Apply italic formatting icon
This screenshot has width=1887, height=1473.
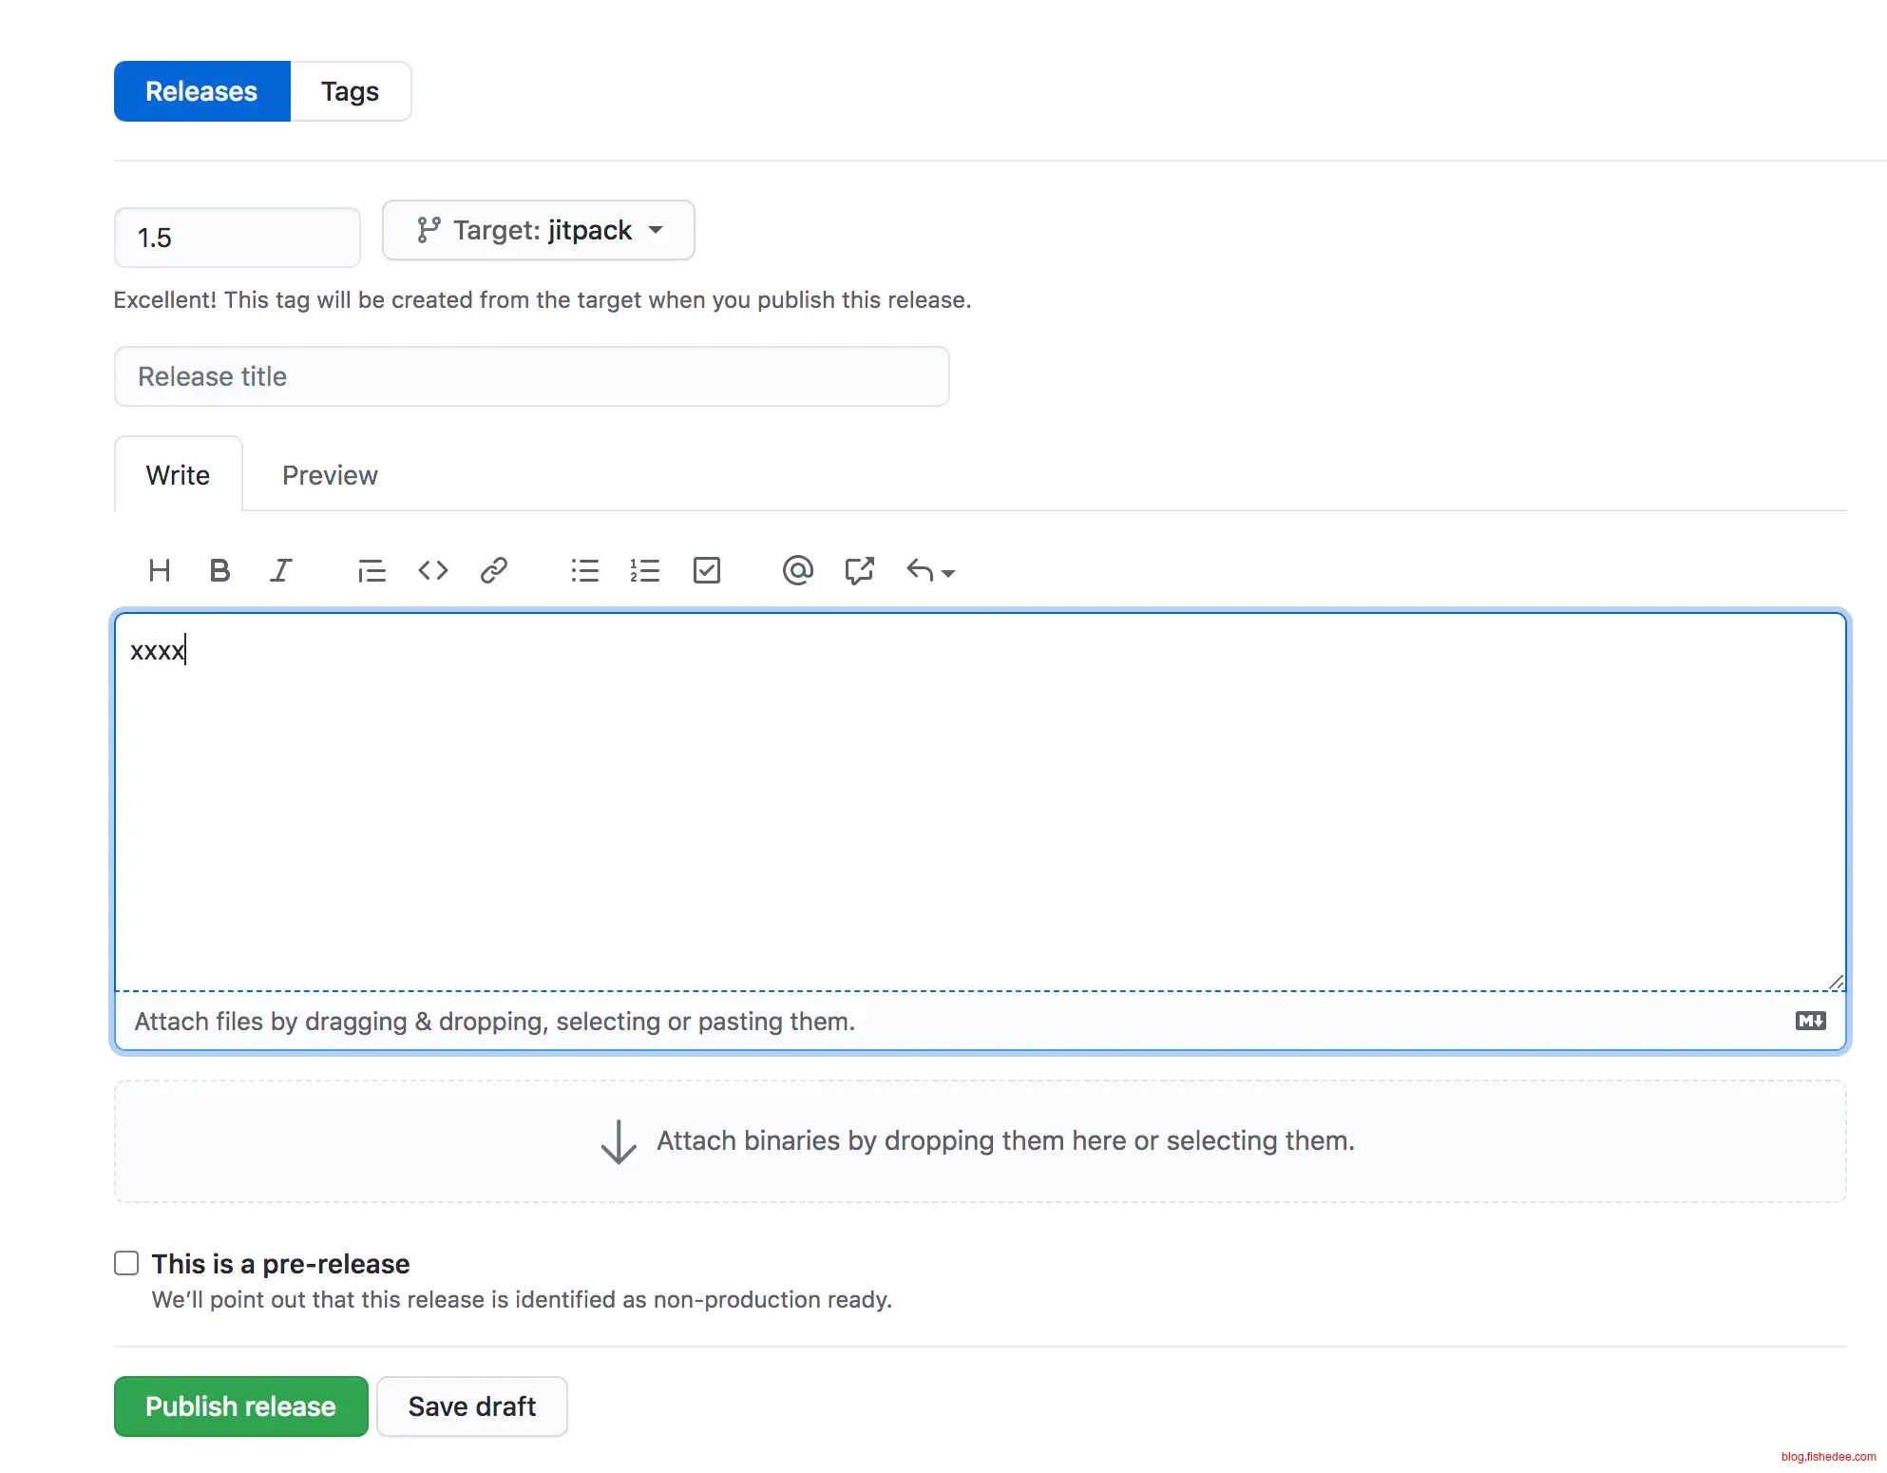click(280, 570)
